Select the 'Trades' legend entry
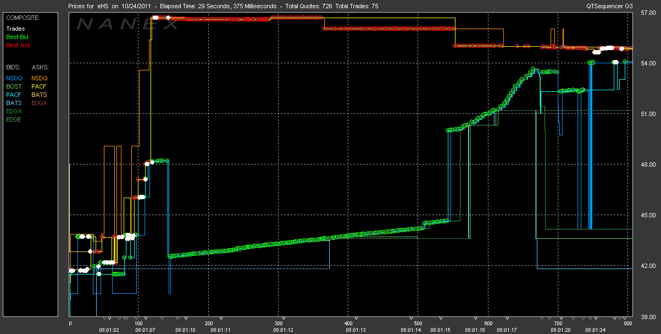This screenshot has width=661, height=334. [x=15, y=29]
